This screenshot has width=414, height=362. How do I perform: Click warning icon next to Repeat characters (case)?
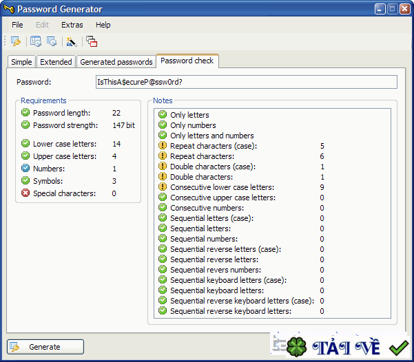tap(163, 145)
